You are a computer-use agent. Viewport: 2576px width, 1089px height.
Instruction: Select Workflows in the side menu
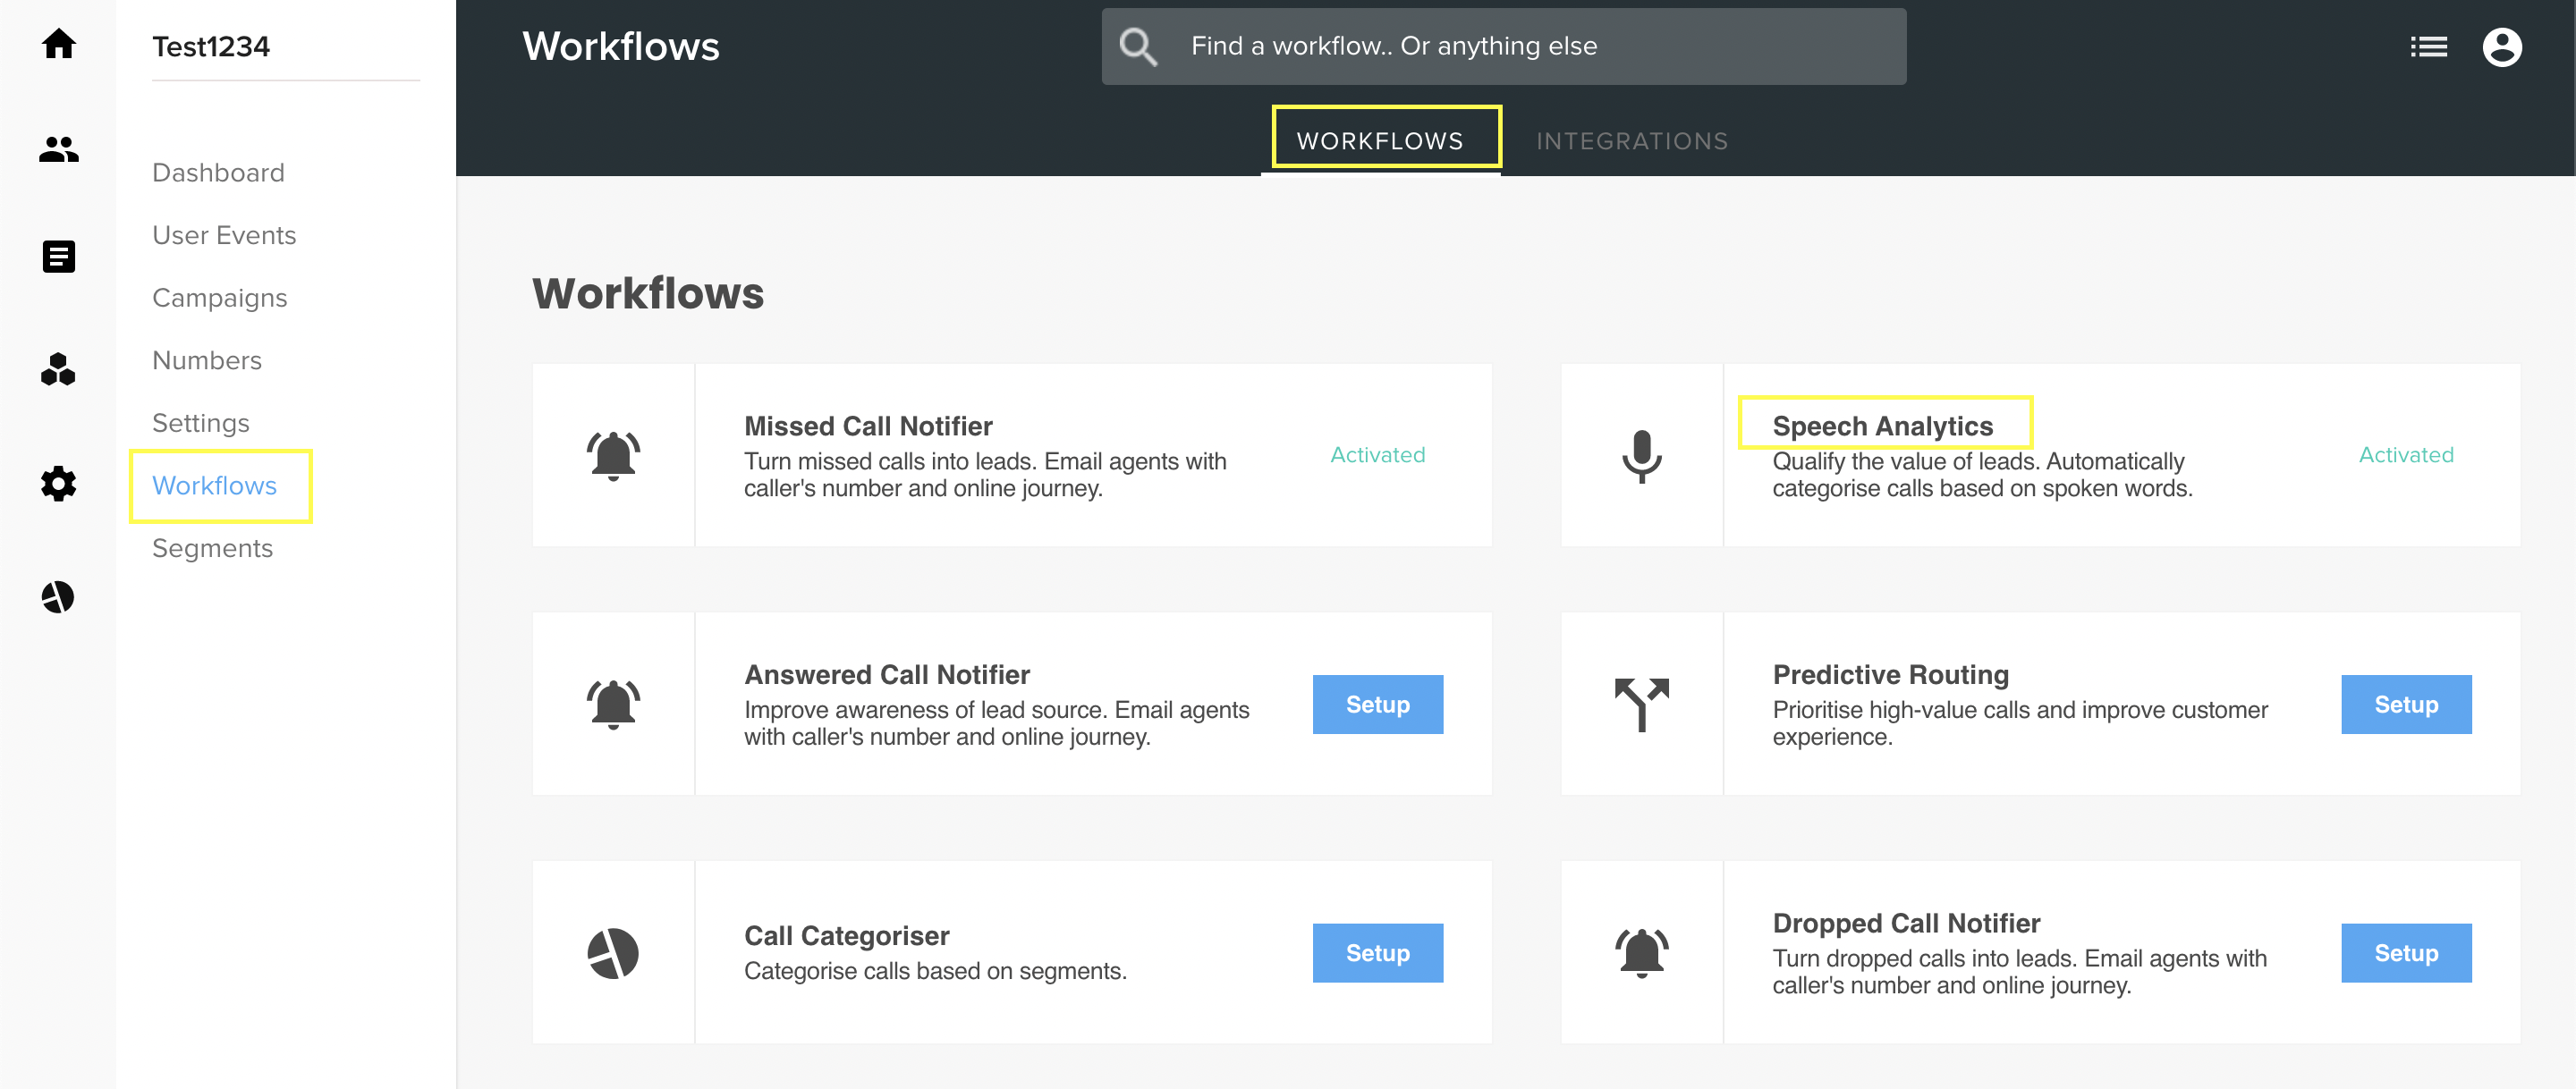(x=214, y=485)
